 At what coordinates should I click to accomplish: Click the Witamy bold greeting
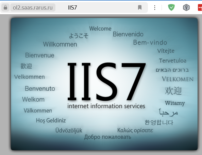(x=175, y=103)
